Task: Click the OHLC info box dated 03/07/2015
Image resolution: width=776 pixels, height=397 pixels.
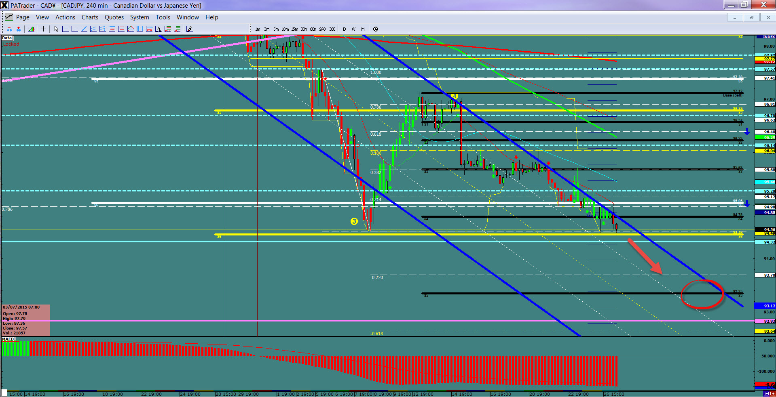Action: tap(26, 320)
